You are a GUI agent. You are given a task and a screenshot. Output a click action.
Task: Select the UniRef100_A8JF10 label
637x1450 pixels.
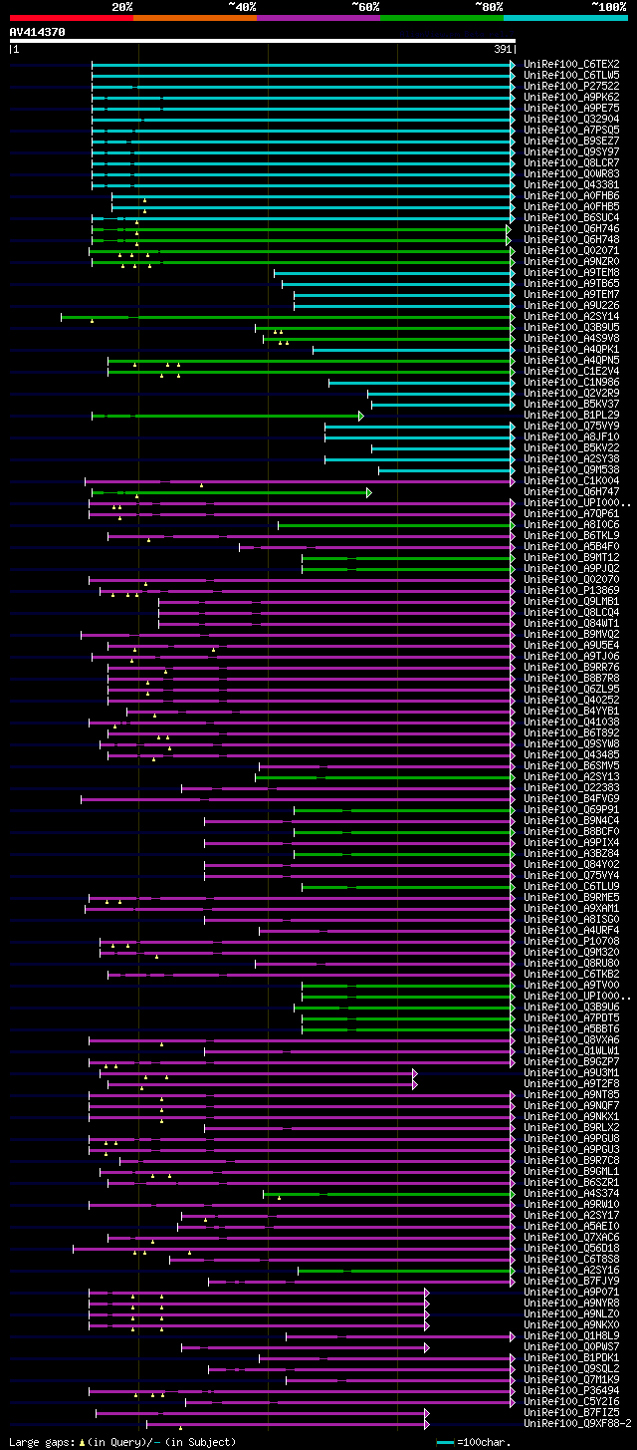(571, 436)
